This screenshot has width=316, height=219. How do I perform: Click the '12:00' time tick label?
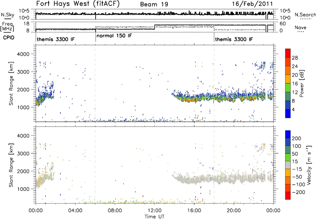click(154, 211)
